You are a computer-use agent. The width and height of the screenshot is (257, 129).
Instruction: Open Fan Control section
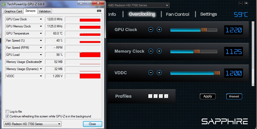178,14
